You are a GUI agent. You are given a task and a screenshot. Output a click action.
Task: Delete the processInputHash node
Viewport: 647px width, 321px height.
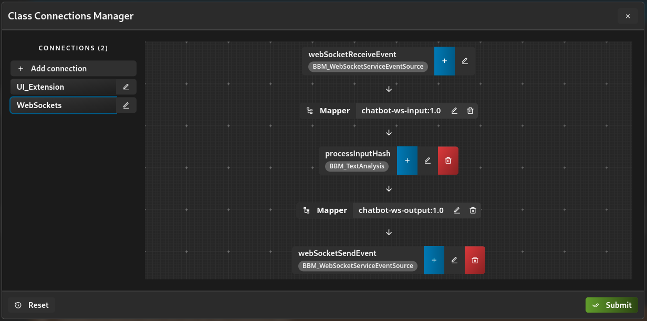pyautogui.click(x=448, y=160)
